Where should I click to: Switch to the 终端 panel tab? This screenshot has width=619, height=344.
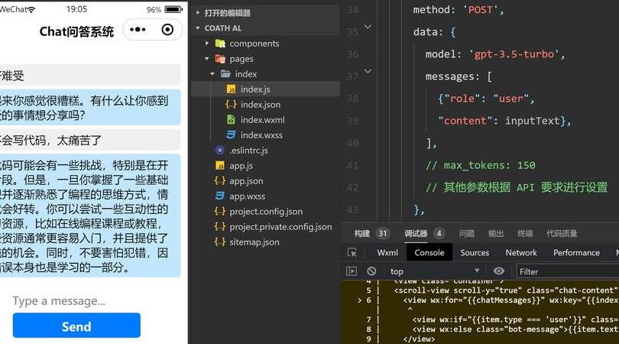click(525, 233)
